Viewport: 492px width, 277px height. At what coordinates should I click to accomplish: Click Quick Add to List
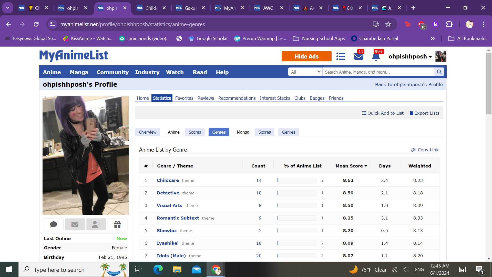pyautogui.click(x=382, y=113)
